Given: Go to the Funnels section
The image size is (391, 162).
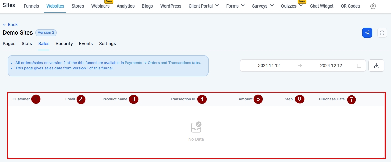Looking at the screenshot, I should pyautogui.click(x=31, y=6).
